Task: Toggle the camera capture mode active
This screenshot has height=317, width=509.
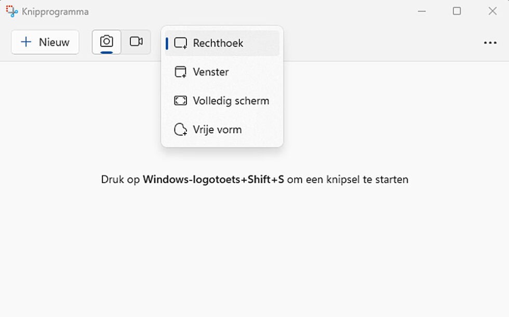Action: coord(106,42)
